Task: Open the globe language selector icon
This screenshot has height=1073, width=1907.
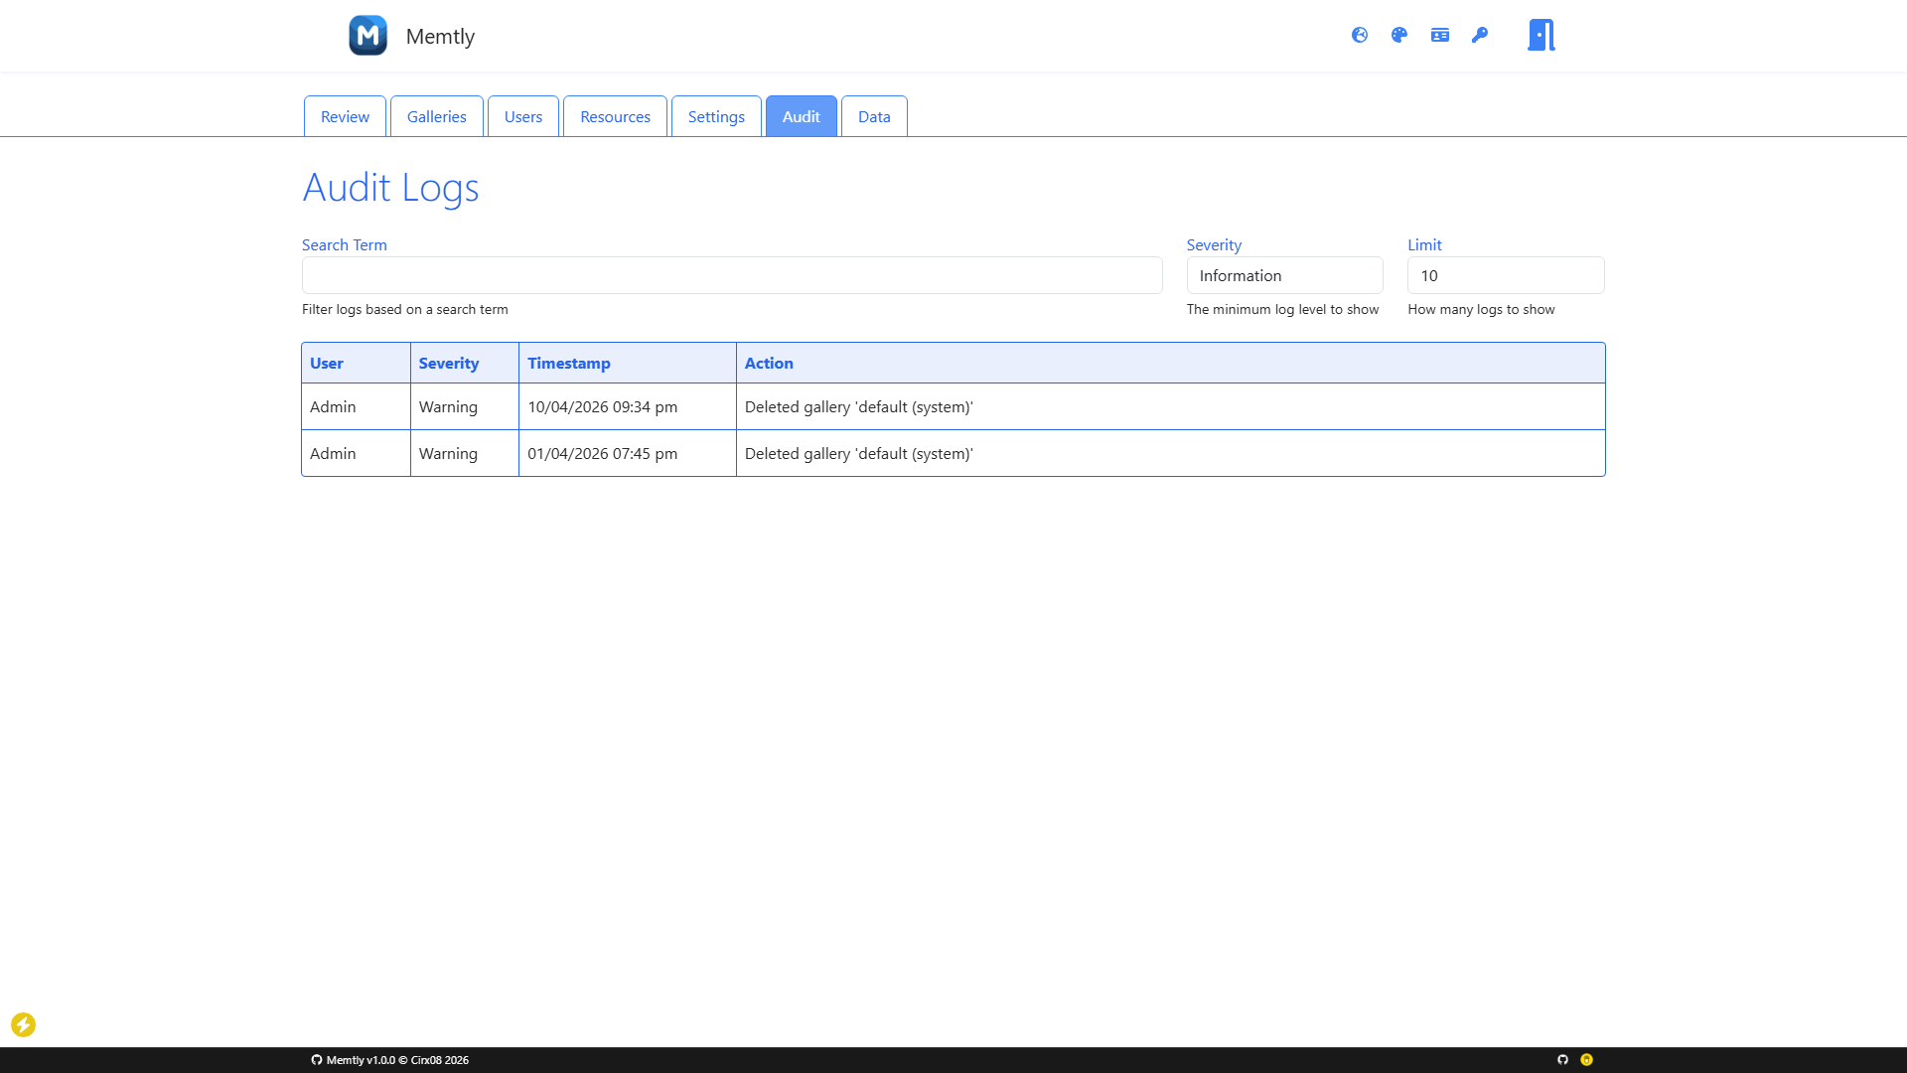Action: point(1360,35)
